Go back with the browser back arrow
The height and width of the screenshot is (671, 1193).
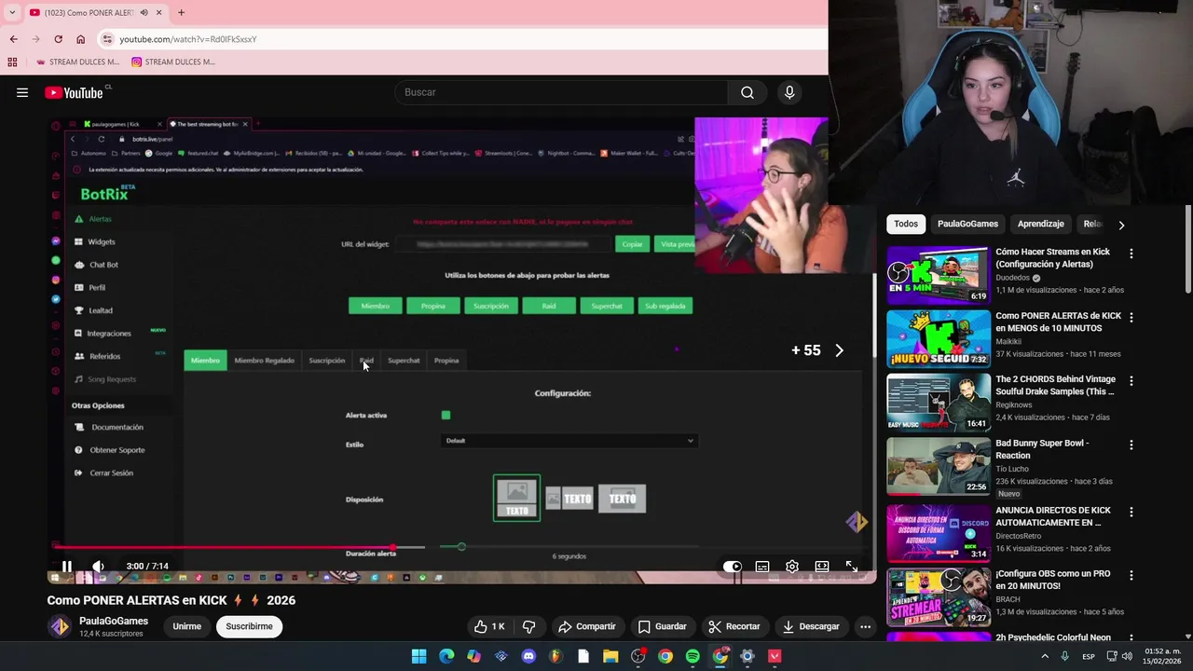[x=13, y=39]
